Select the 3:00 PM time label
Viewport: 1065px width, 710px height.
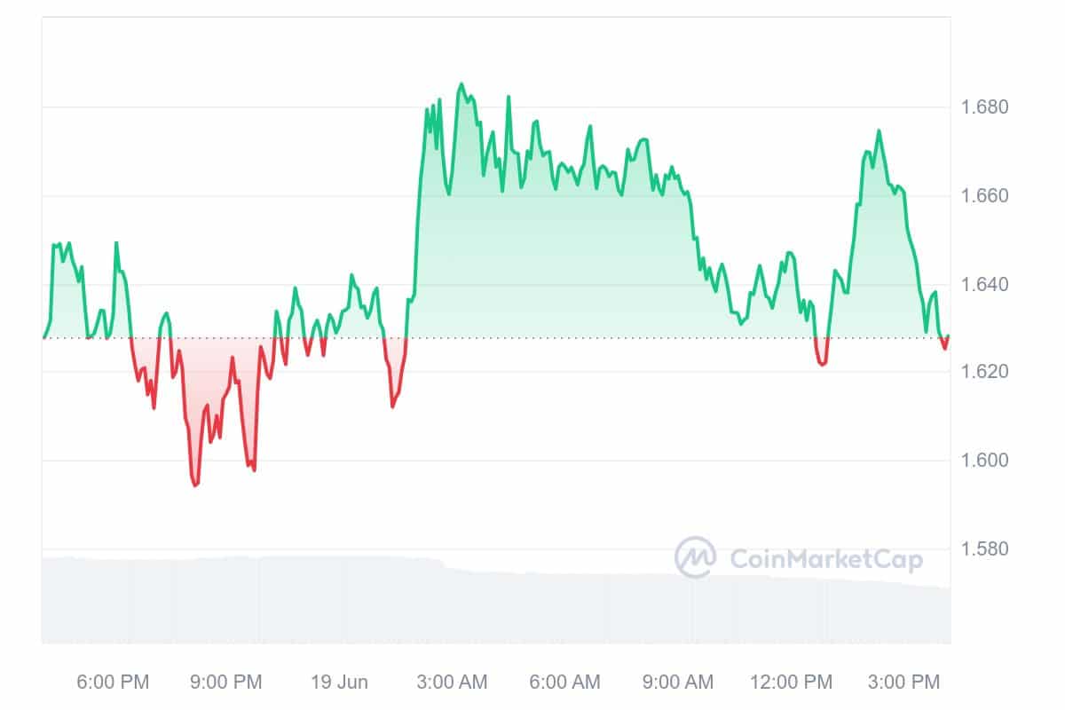903,682
